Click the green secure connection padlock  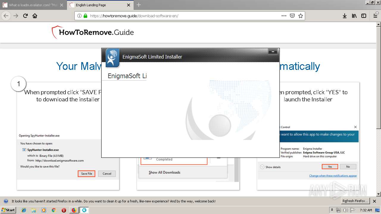pos(85,16)
